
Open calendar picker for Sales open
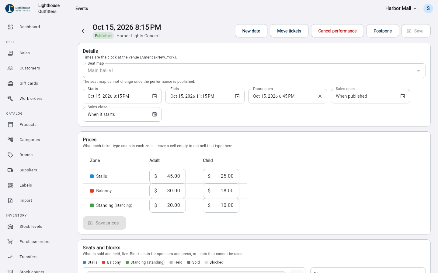403,96
